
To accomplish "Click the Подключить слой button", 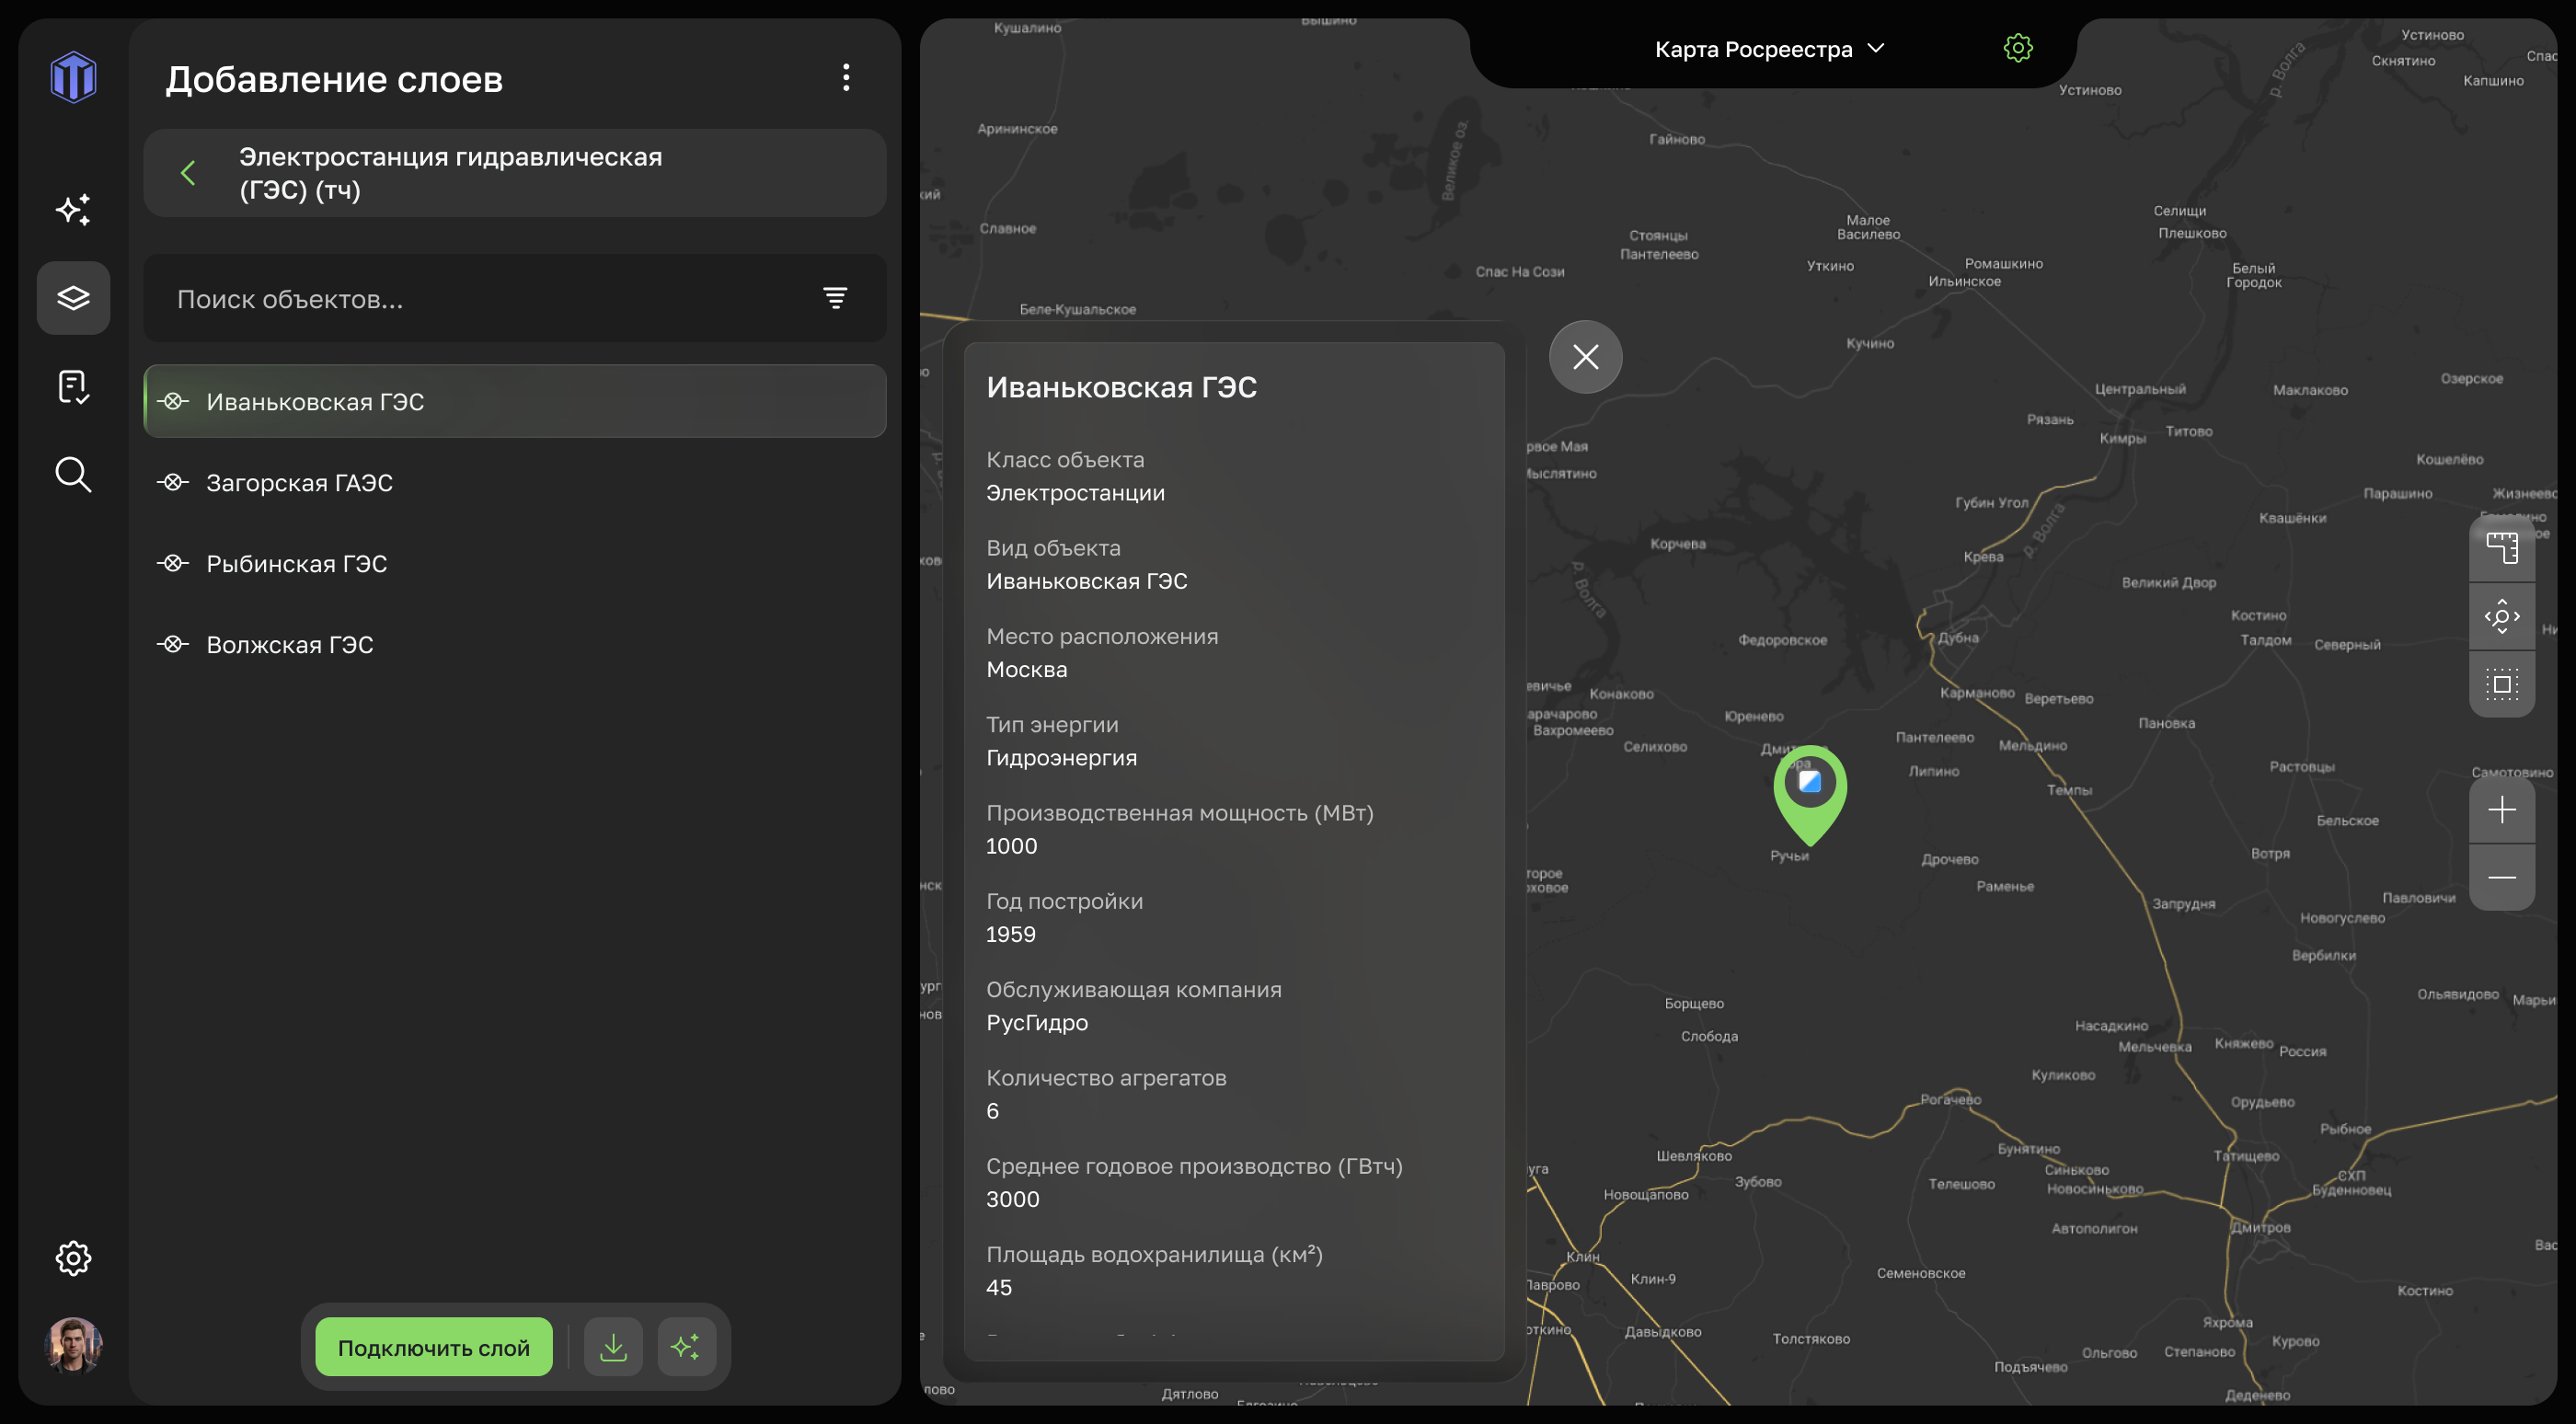I will coord(434,1347).
